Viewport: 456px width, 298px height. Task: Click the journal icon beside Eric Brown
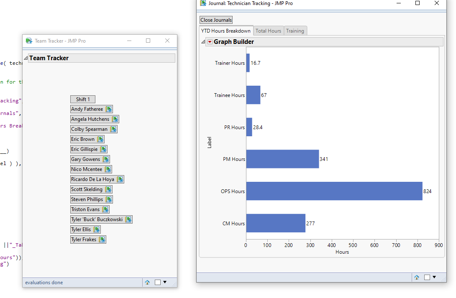pyautogui.click(x=100, y=139)
